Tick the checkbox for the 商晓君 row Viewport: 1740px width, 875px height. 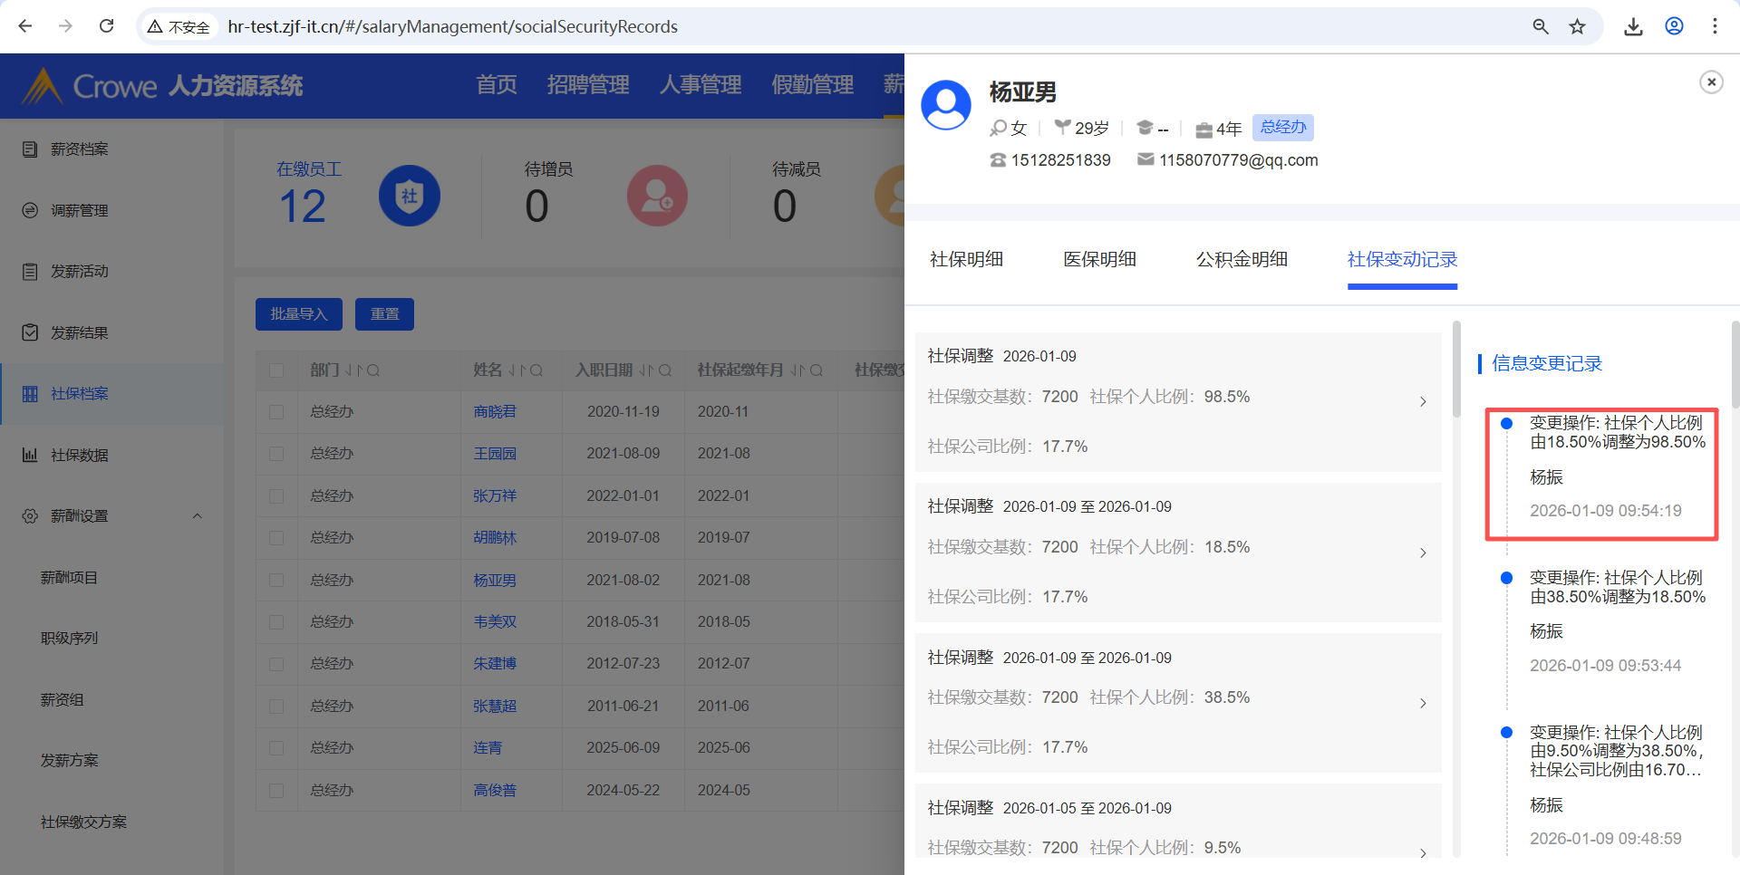click(x=276, y=412)
